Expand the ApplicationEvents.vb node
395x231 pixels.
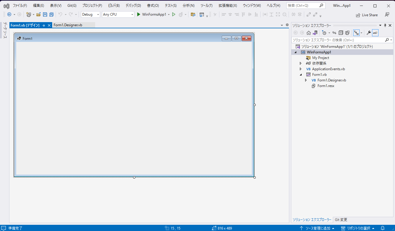coord(301,69)
